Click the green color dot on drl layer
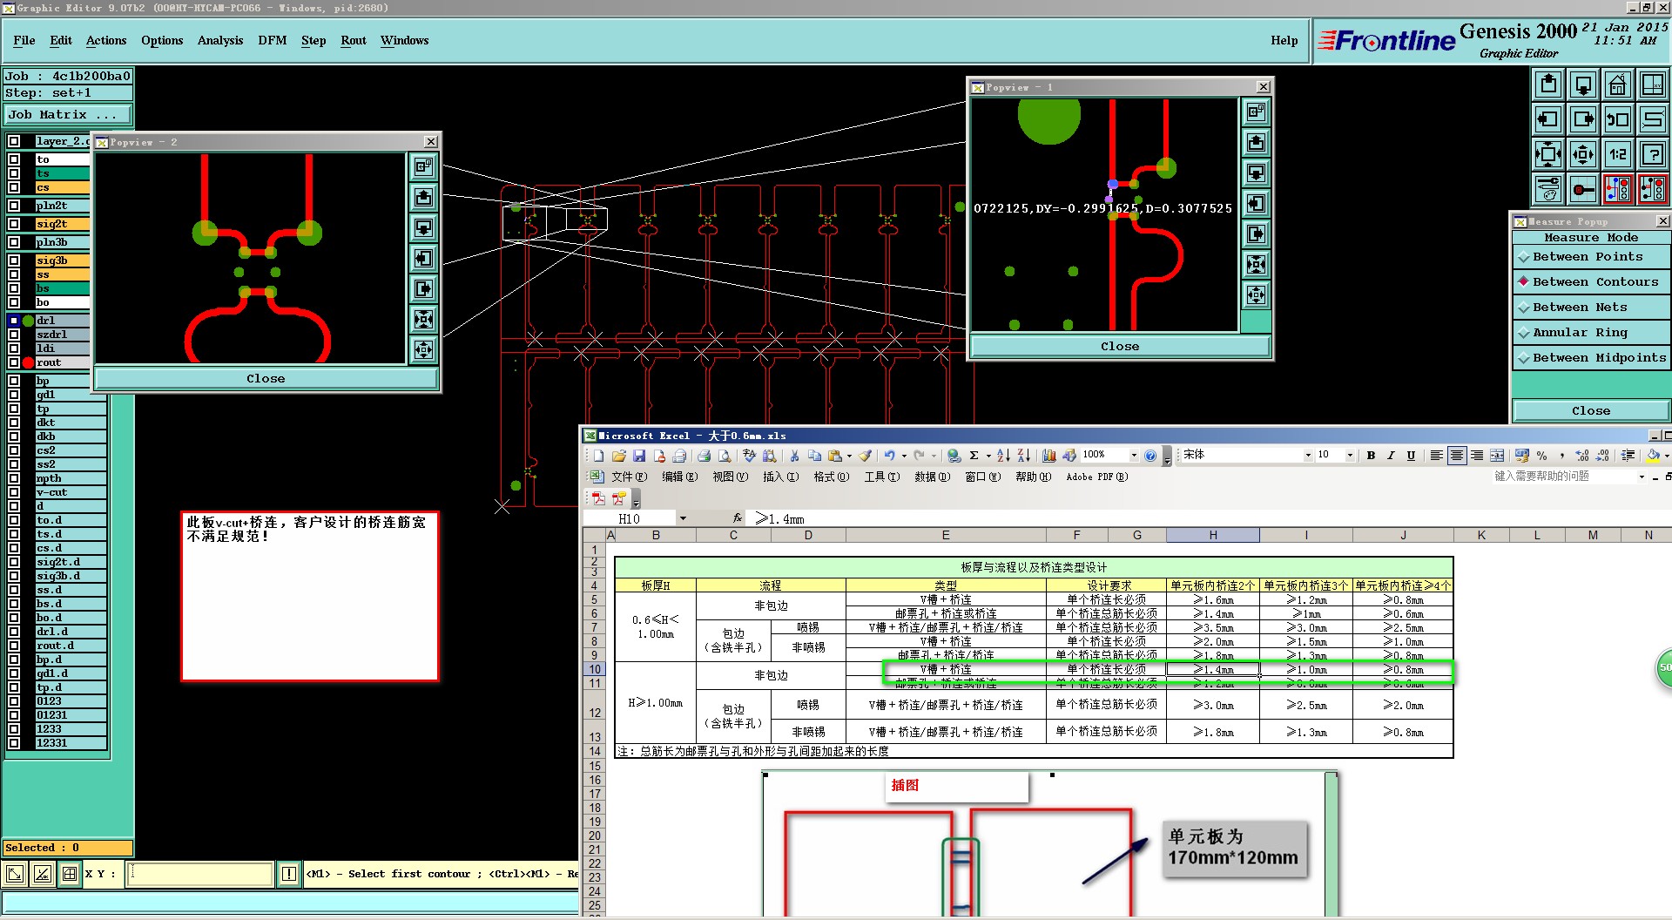 pyautogui.click(x=28, y=321)
